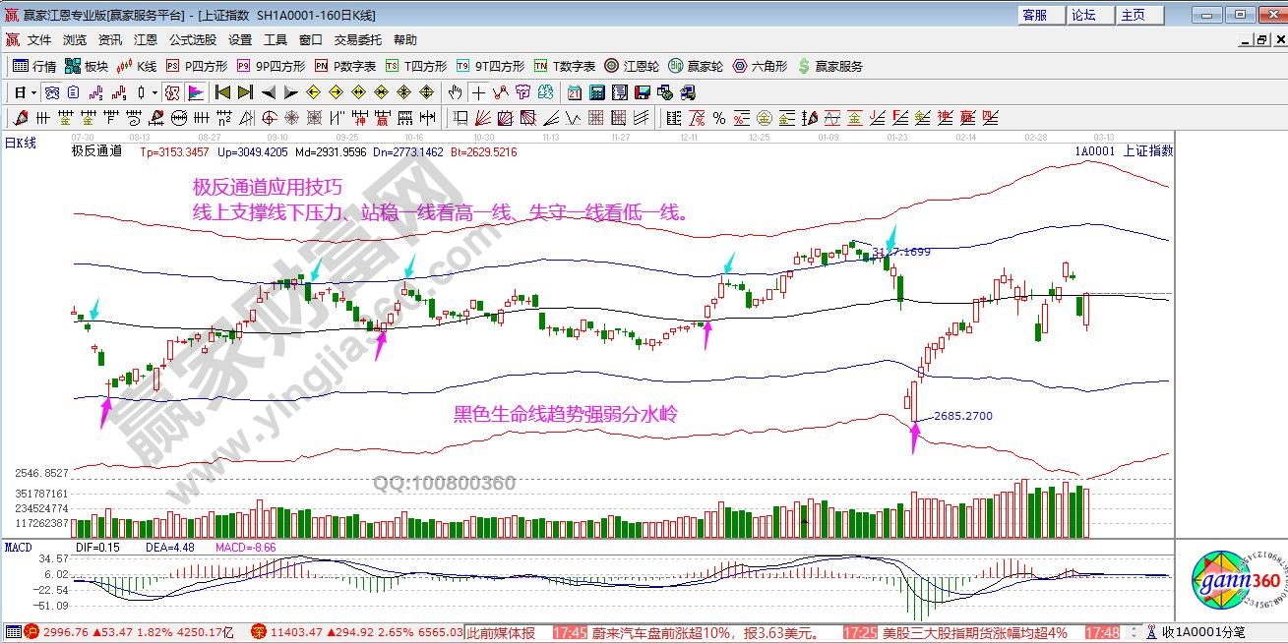Open the 行情 market quotes view
Image resolution: width=1288 pixels, height=643 pixels.
coord(34,66)
